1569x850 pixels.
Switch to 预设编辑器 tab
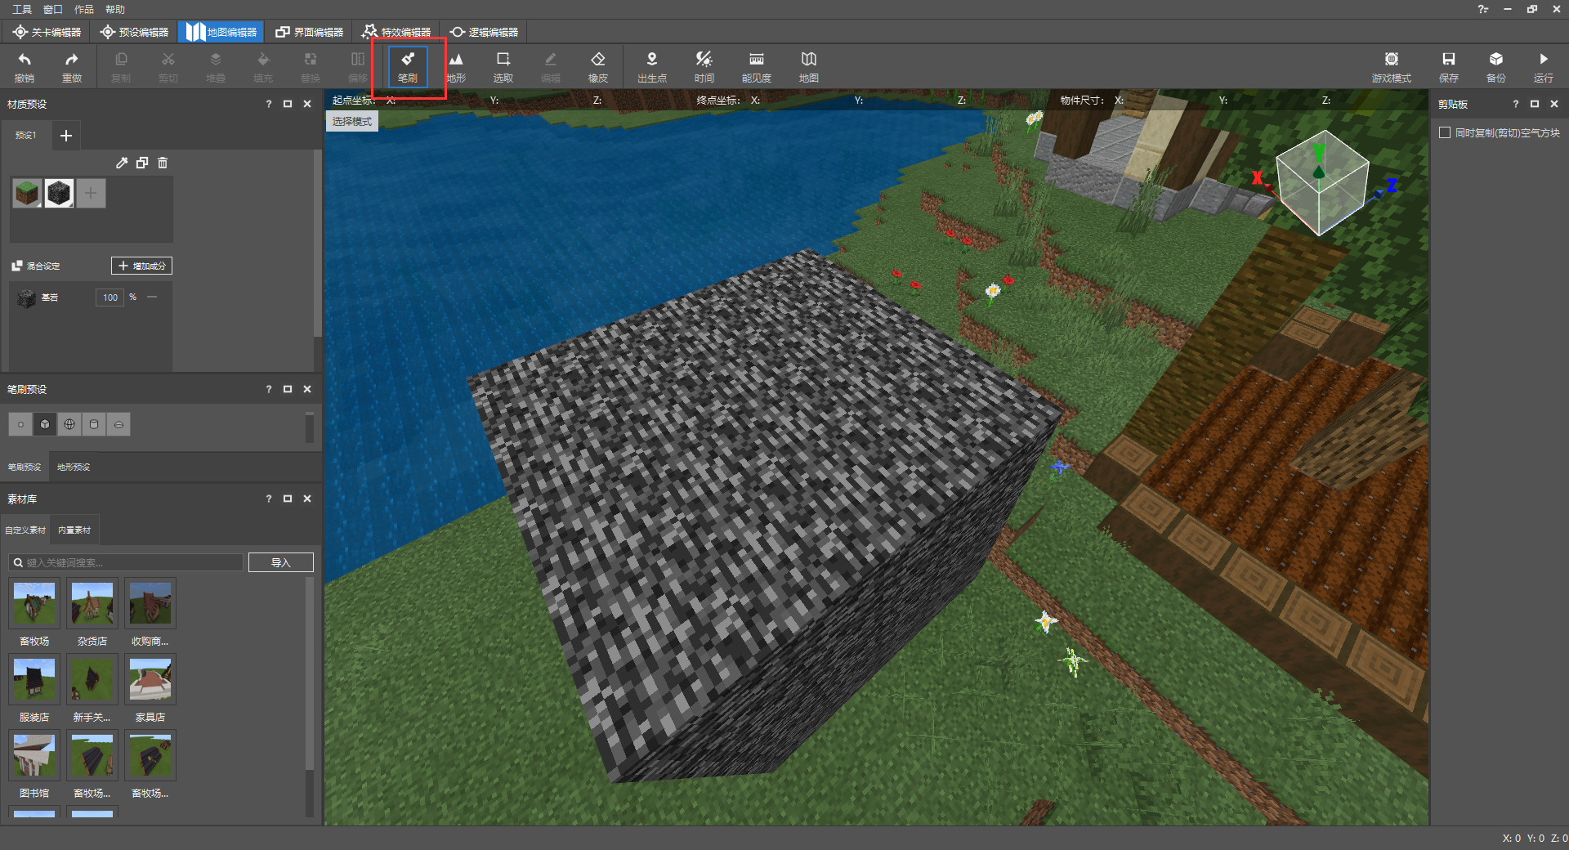point(134,32)
